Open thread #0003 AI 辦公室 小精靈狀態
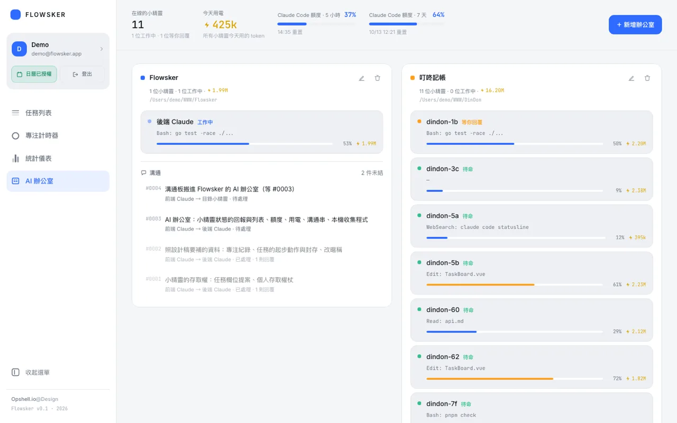677x423 pixels. (x=262, y=224)
